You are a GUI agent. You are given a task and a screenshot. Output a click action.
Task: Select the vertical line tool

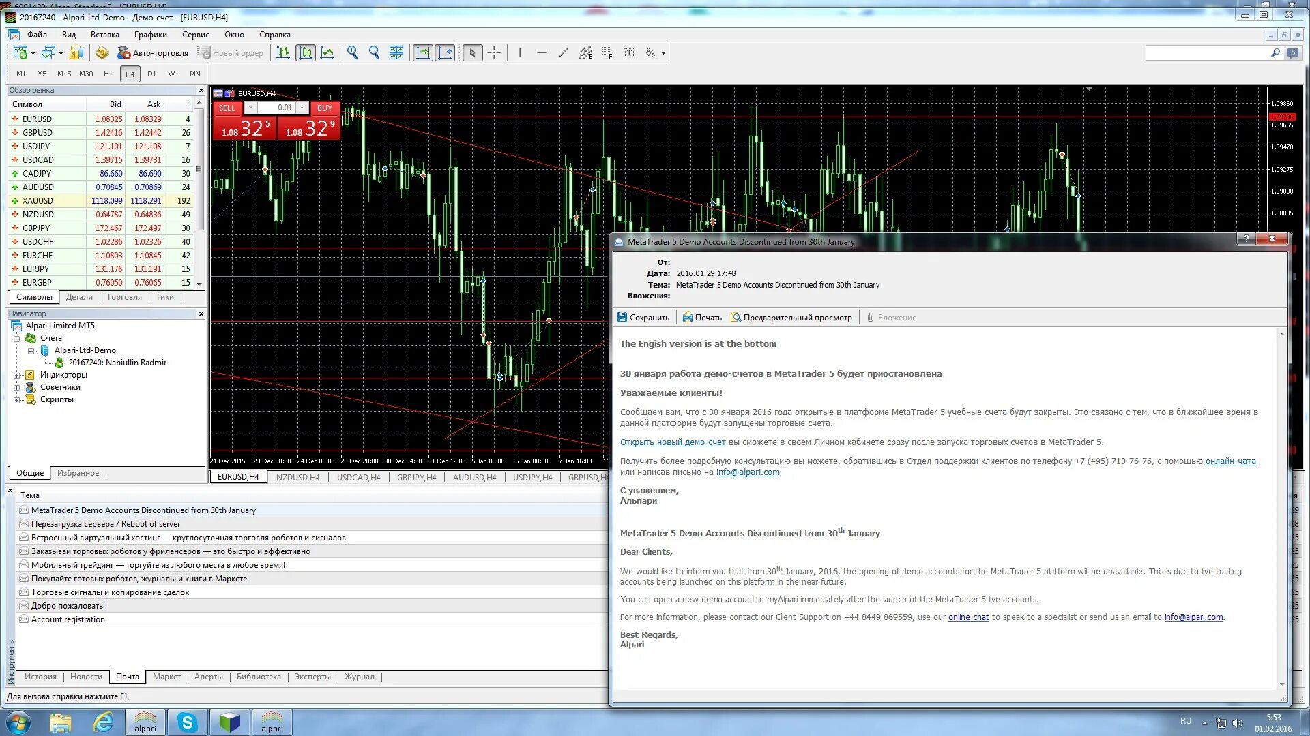pyautogui.click(x=520, y=52)
